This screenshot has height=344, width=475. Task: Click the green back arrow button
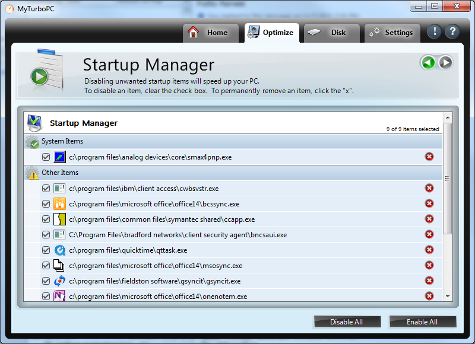click(428, 63)
